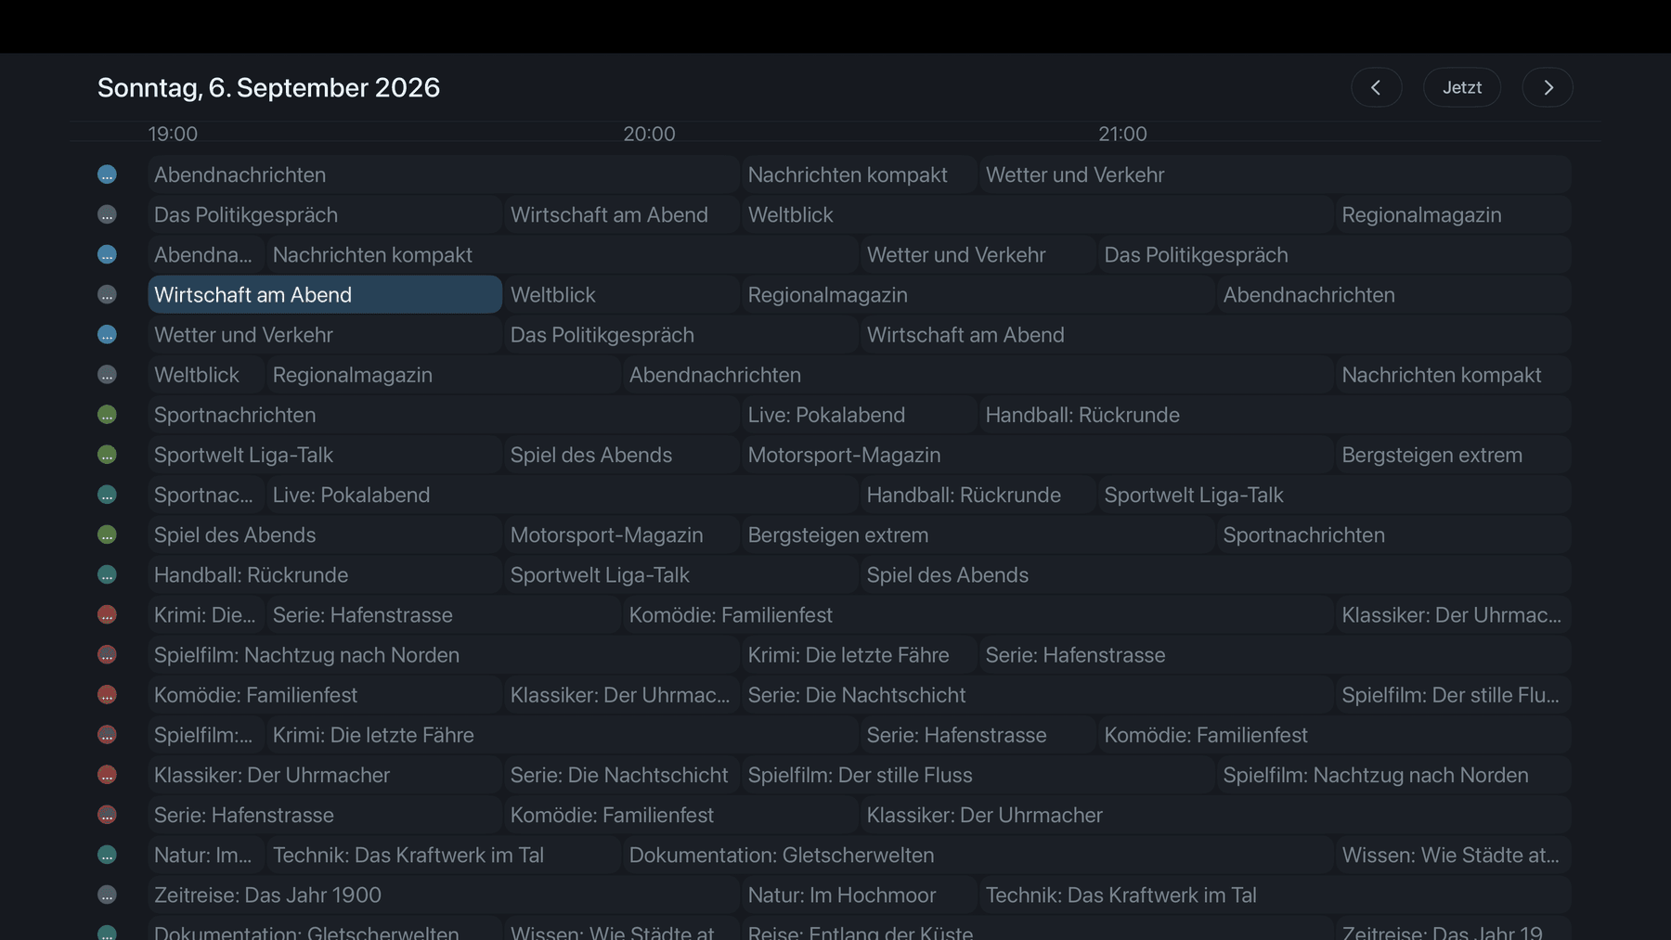Image resolution: width=1671 pixels, height=940 pixels.
Task: Click channel icon beside Abendnachrichten at 19:00
Action: pyautogui.click(x=107, y=174)
